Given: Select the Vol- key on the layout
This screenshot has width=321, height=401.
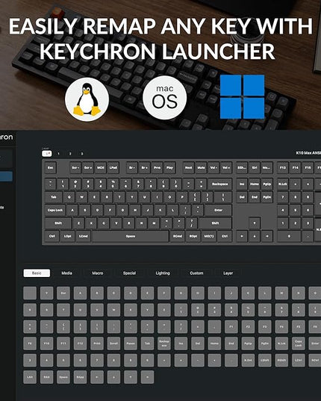Looking at the screenshot, I should tap(214, 168).
